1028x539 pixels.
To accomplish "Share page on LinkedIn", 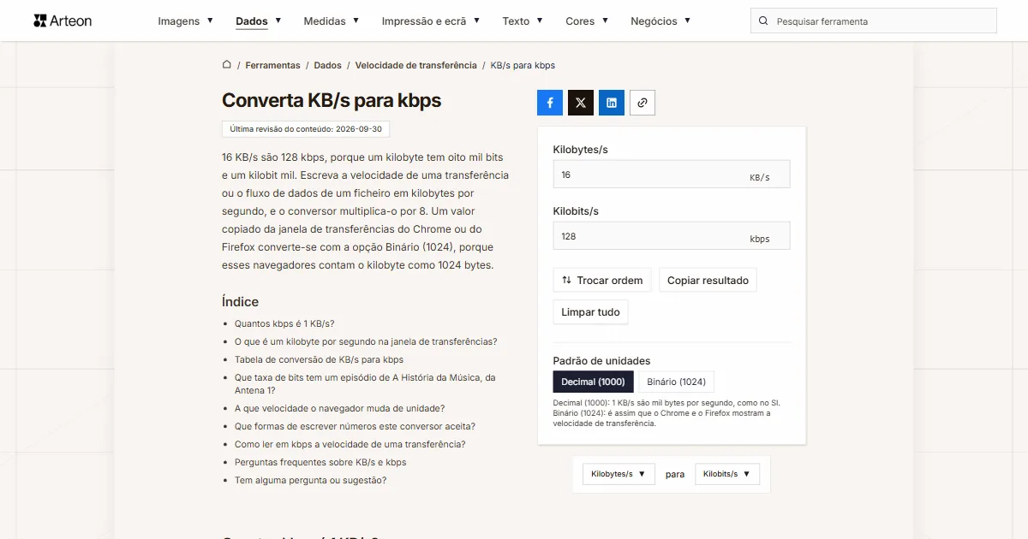I will 612,103.
